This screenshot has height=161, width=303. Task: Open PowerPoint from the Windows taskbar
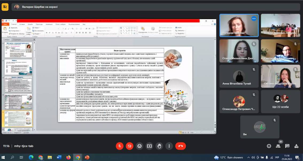87,158
